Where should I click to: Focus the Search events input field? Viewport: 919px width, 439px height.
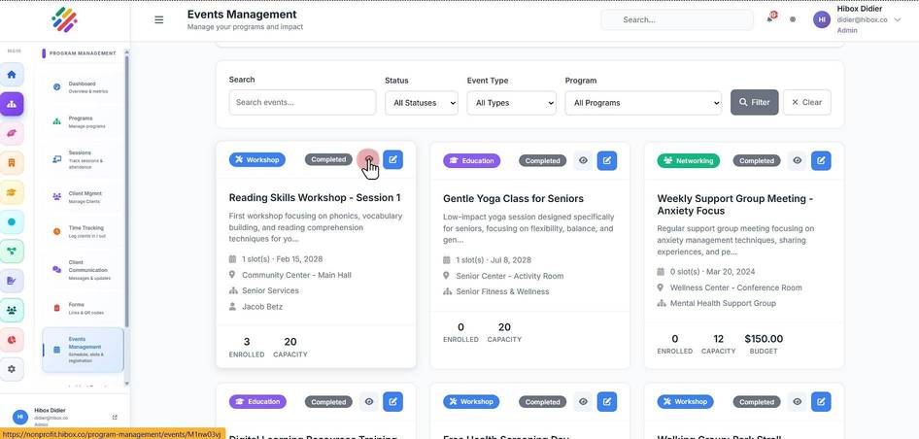point(302,102)
